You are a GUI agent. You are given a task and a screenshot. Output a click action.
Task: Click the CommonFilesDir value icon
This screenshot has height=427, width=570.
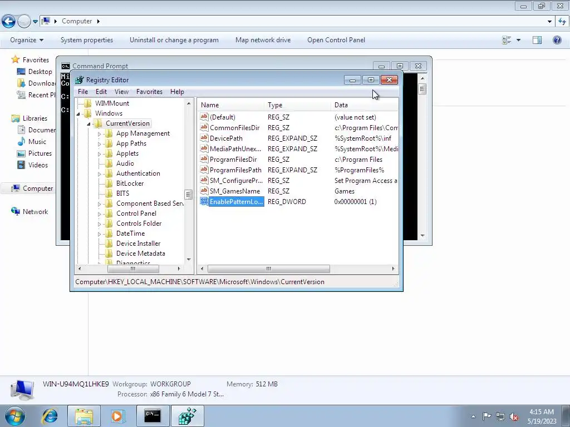point(204,127)
